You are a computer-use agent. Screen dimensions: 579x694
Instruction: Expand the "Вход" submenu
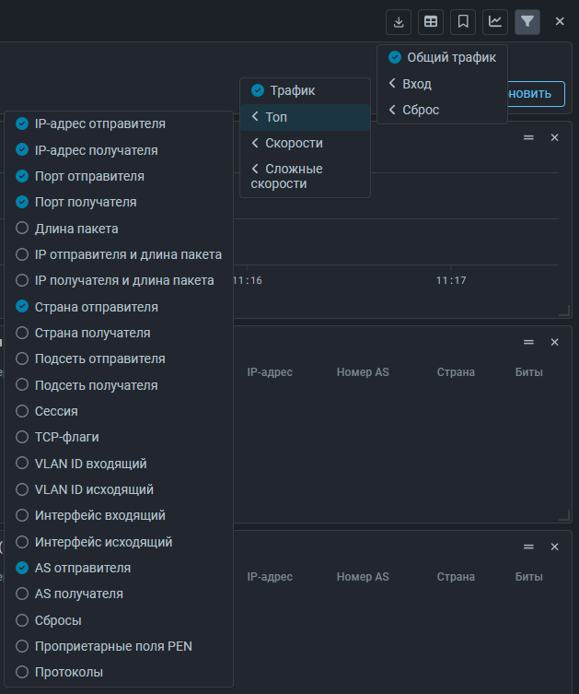click(x=416, y=84)
